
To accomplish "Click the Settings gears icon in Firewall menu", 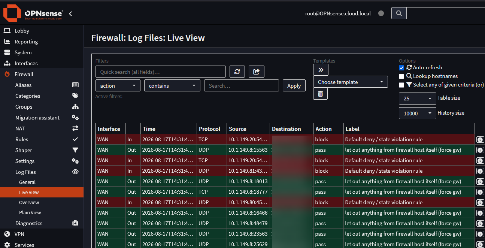I will click(x=75, y=161).
